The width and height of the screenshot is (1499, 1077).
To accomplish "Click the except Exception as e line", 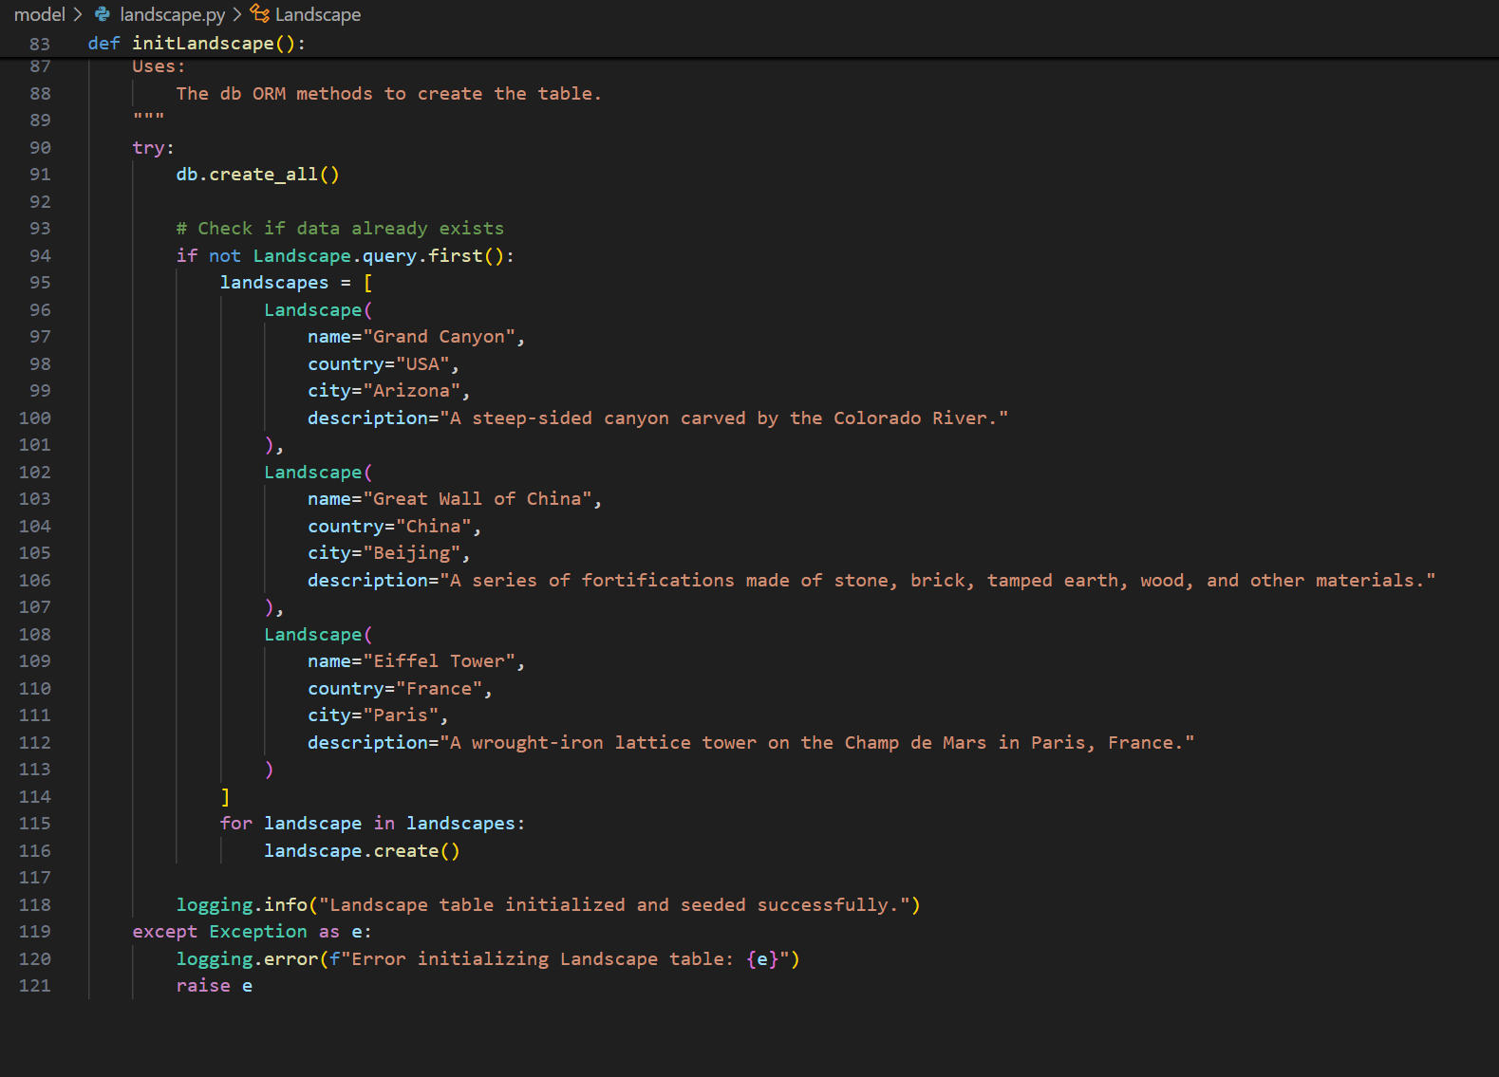I will coord(252,932).
